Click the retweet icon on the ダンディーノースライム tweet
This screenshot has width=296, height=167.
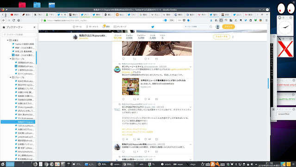click(x=135, y=99)
